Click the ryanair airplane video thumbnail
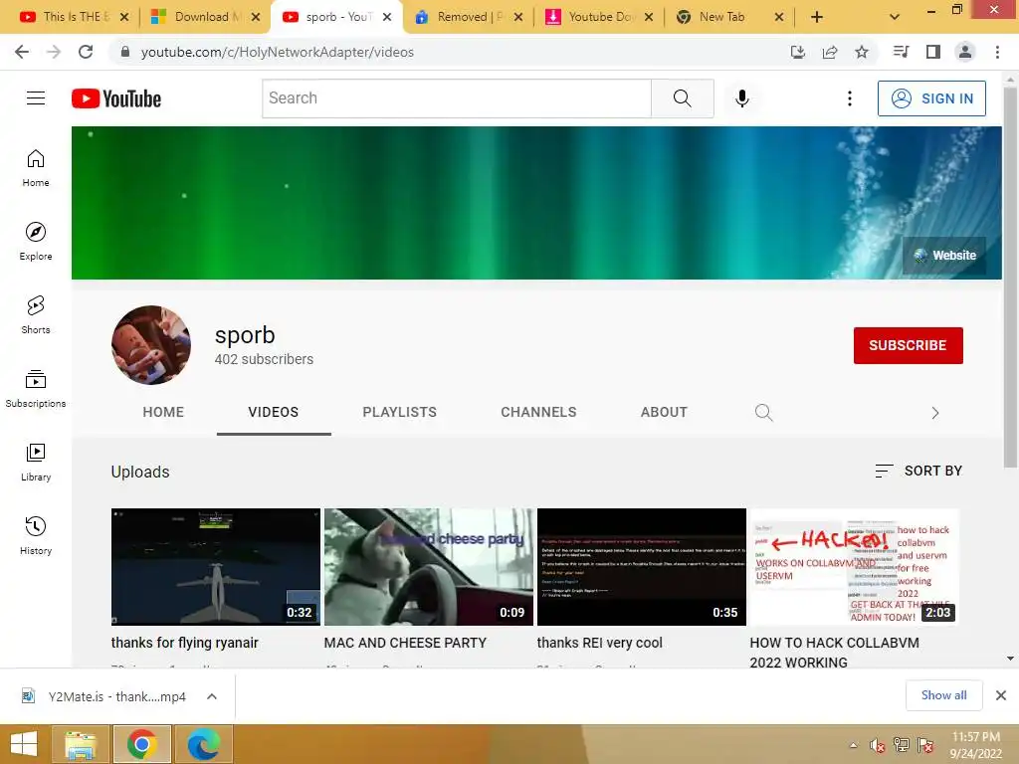1019x764 pixels. click(216, 566)
